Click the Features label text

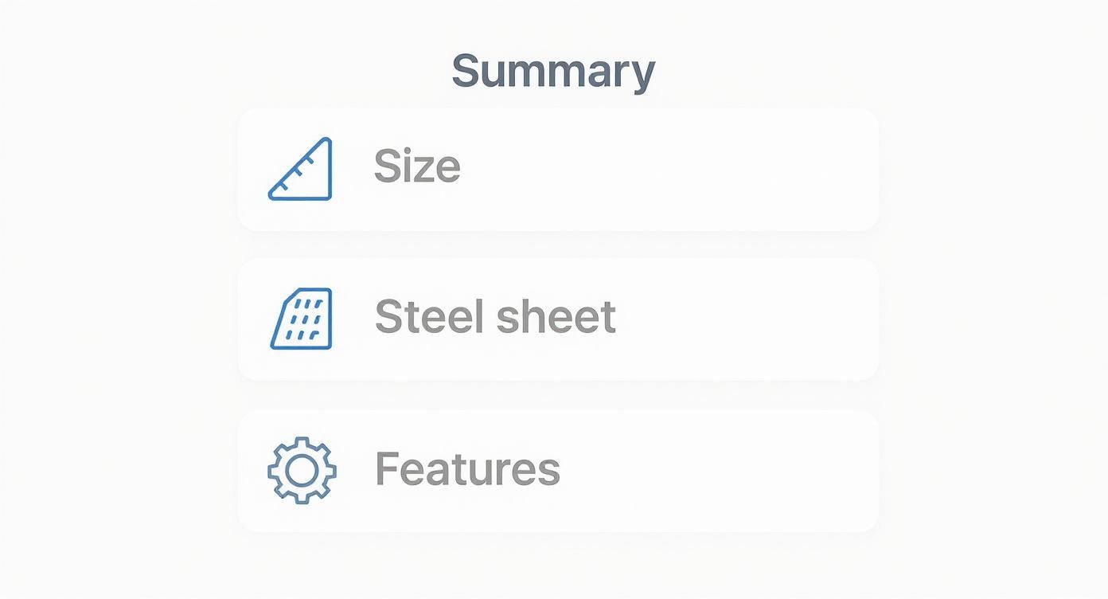pyautogui.click(x=466, y=468)
